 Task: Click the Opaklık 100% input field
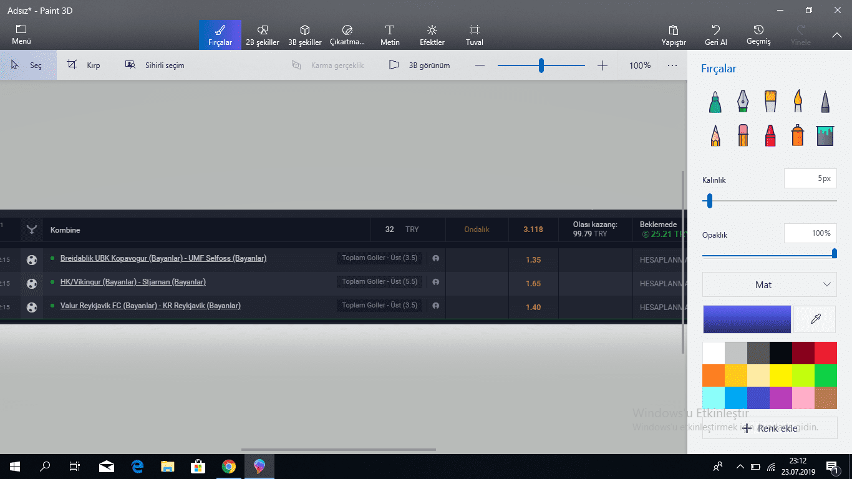pyautogui.click(x=810, y=233)
